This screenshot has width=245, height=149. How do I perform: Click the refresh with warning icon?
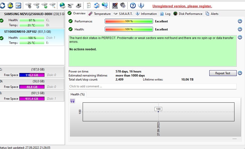[10, 5]
